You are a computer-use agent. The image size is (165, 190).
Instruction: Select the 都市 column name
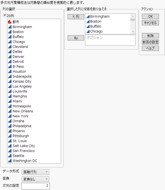pyautogui.click(x=16, y=22)
